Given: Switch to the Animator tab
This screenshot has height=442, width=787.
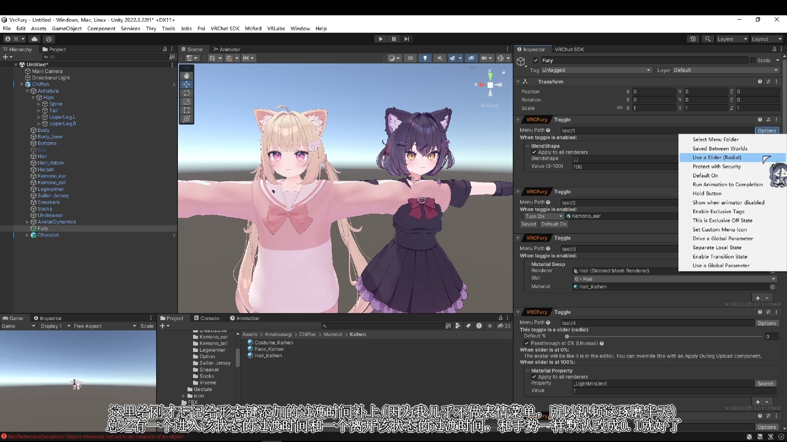Looking at the screenshot, I should (x=227, y=49).
